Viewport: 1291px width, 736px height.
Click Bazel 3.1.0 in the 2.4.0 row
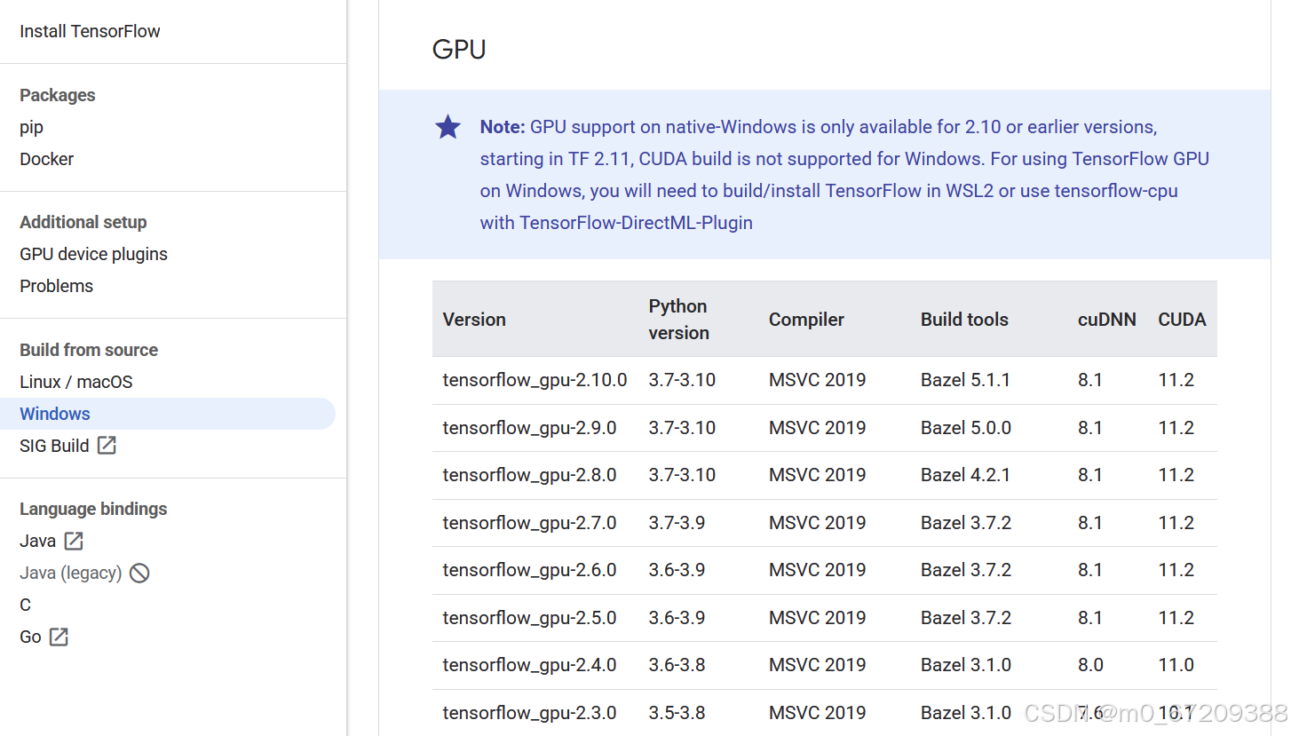coord(966,665)
